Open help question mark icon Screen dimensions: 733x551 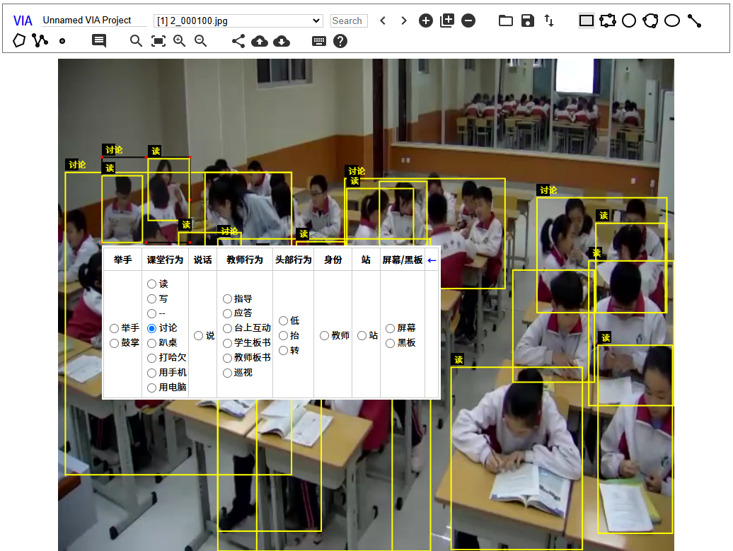point(340,41)
